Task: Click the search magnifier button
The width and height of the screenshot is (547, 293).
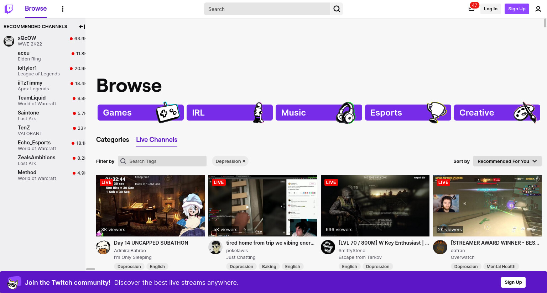Action: click(x=337, y=9)
